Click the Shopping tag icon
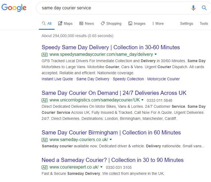The width and height of the screenshot is (211, 182). (x=103, y=23)
